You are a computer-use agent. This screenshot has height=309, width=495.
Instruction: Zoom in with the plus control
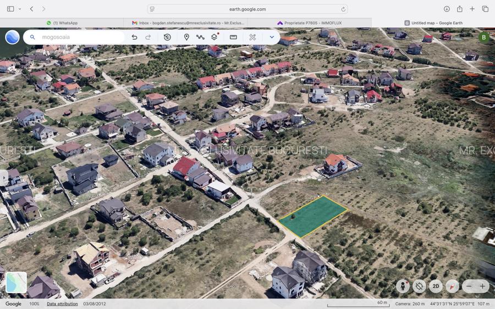click(x=482, y=286)
